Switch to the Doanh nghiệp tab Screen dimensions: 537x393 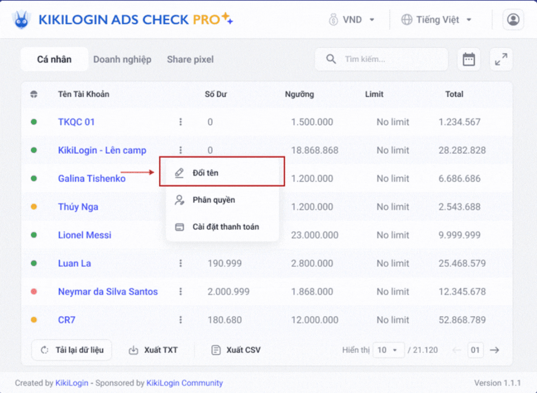pos(122,59)
